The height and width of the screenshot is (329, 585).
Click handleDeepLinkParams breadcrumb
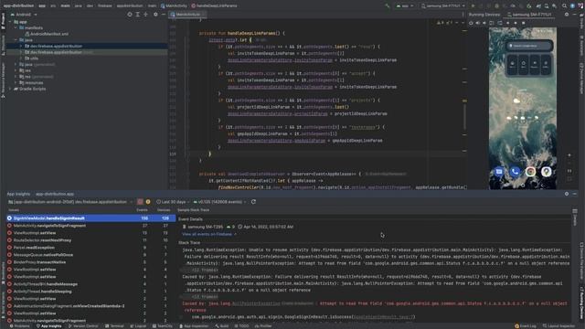pyautogui.click(x=214, y=6)
